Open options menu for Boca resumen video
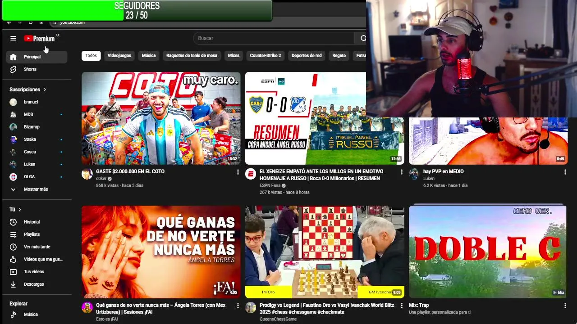577x324 pixels. [x=402, y=172]
